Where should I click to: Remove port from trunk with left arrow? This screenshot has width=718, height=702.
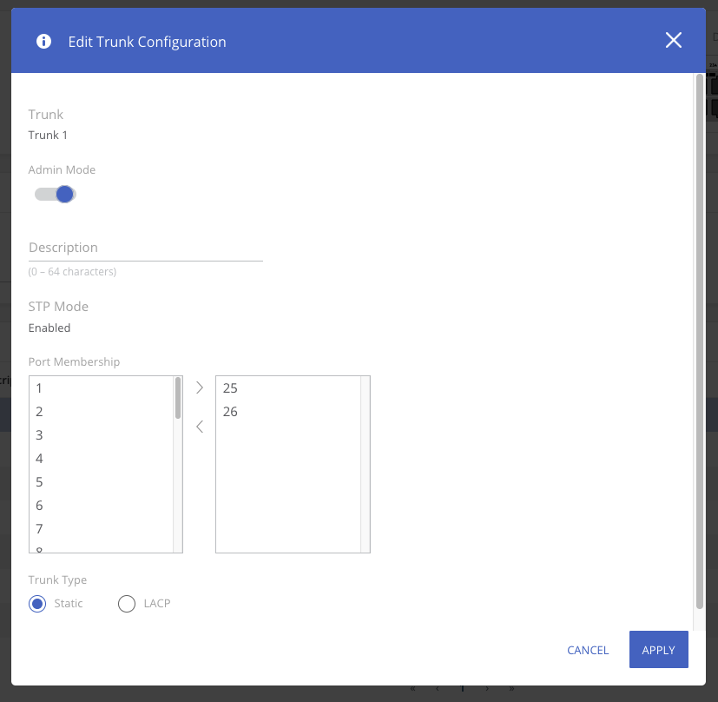click(x=200, y=427)
